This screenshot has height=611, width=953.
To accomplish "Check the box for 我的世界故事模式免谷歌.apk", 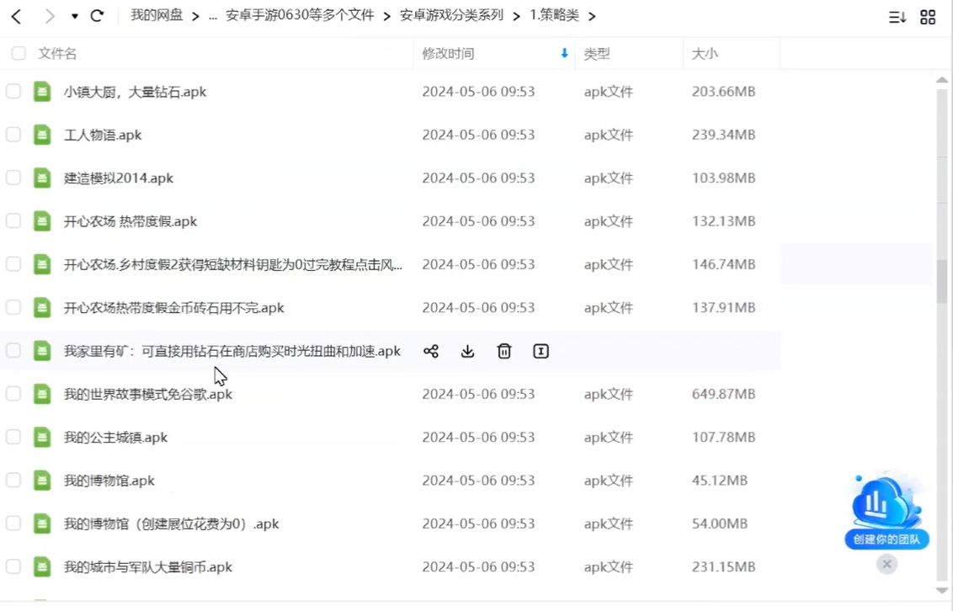I will 13,394.
